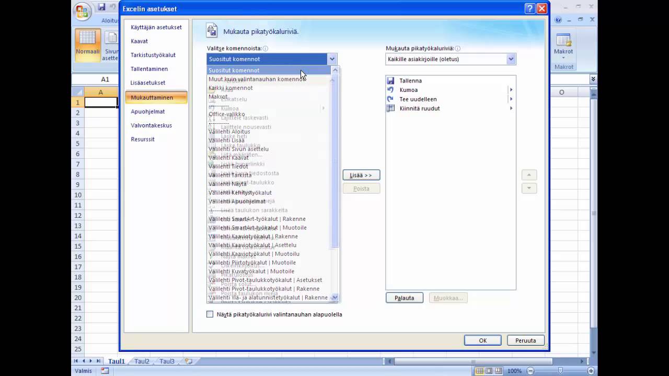
Task: Expand the formula bar chevron
Action: click(x=593, y=79)
